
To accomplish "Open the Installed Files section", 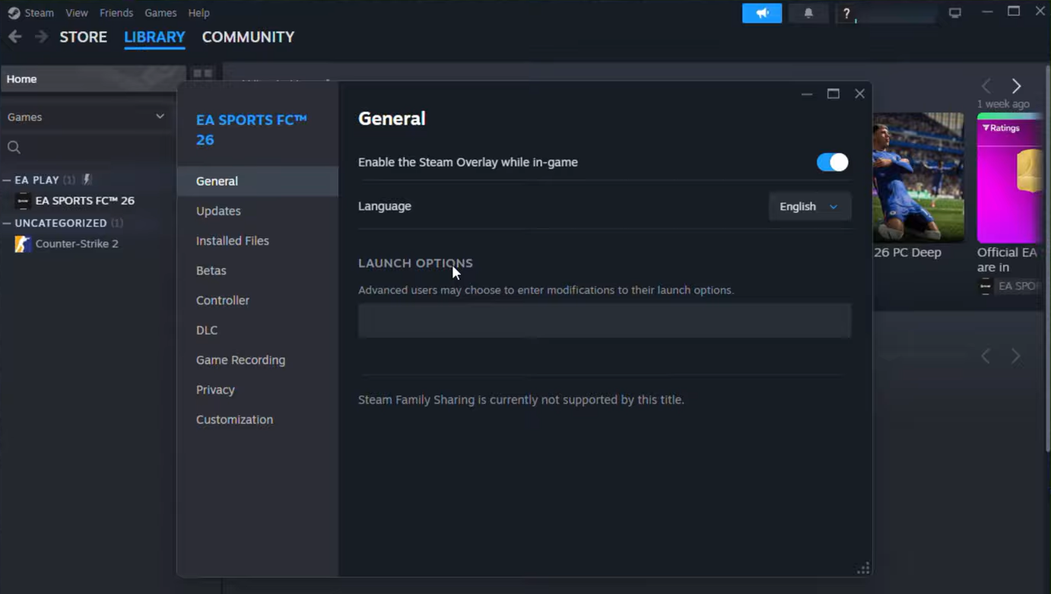I will coord(258,240).
